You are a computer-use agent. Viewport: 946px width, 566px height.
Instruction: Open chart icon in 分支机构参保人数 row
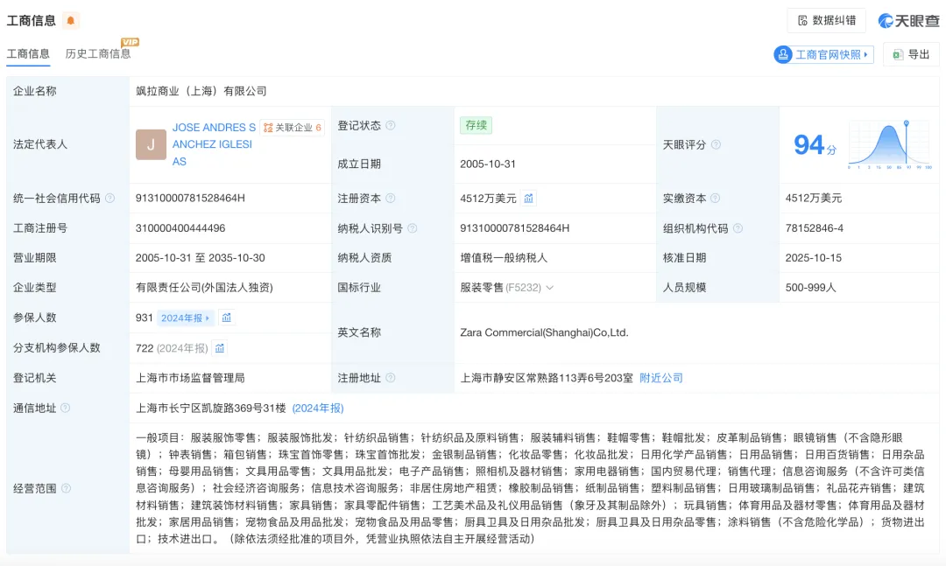[x=220, y=348]
